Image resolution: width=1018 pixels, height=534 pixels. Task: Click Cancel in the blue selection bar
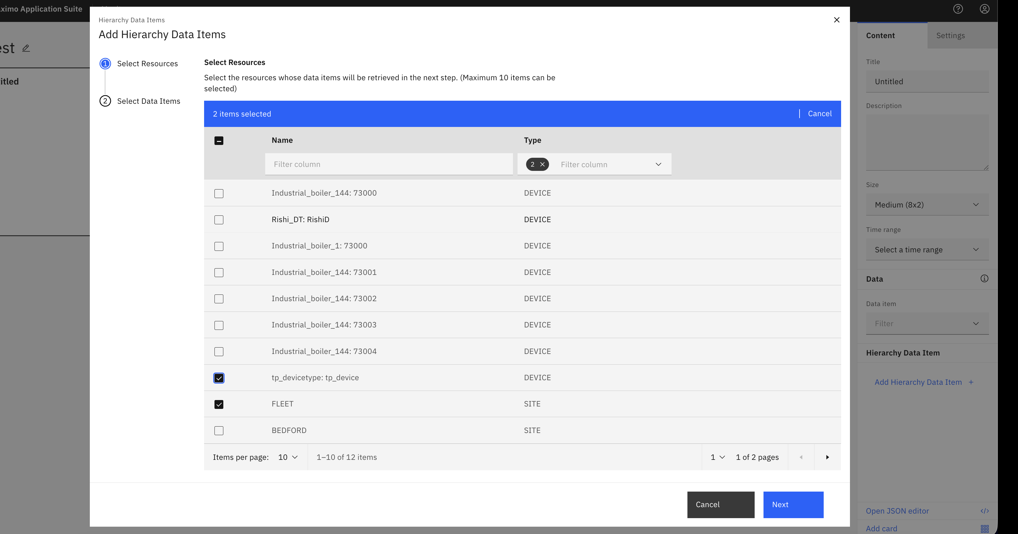point(820,114)
